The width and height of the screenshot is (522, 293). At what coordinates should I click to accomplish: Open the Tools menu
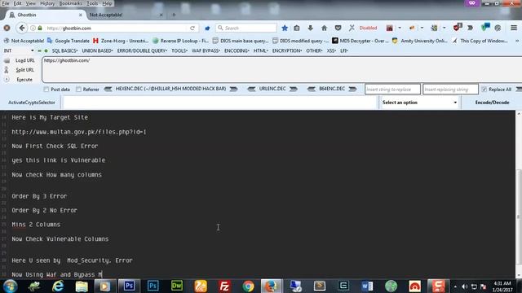(x=92, y=3)
